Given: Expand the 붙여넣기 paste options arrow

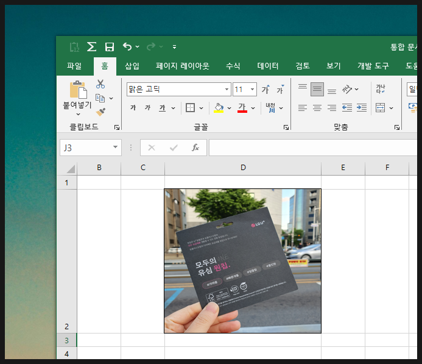Looking at the screenshot, I should pyautogui.click(x=78, y=114).
